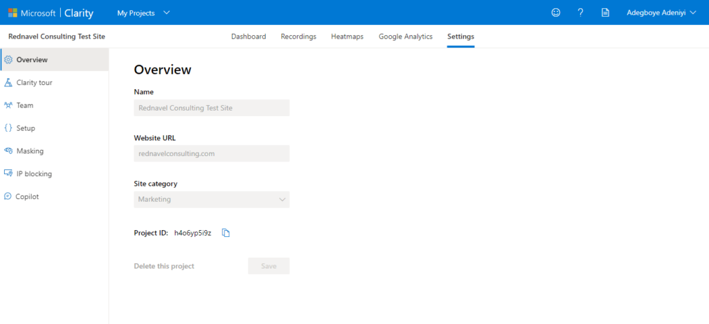This screenshot has height=324, width=709.
Task: Click the Delete this project link
Action: tap(164, 266)
